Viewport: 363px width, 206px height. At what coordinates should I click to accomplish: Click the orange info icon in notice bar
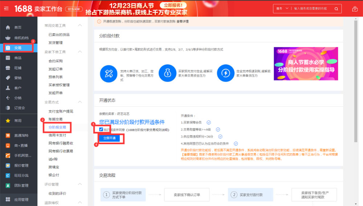[99, 21]
